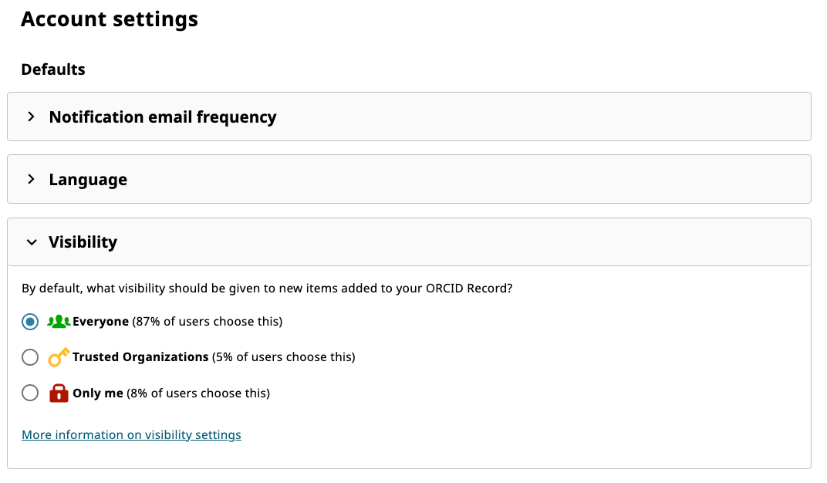Image resolution: width=827 pixels, height=483 pixels.
Task: Choose the Trusted Organizations radio button
Action: tap(30, 357)
